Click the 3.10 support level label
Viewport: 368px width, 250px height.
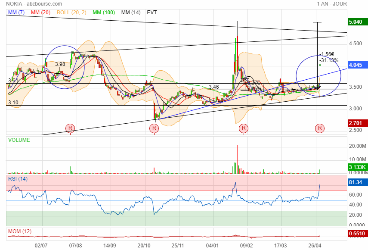[13, 103]
